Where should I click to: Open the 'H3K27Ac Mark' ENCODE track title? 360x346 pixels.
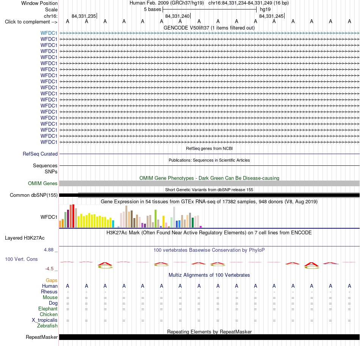[x=209, y=232]
